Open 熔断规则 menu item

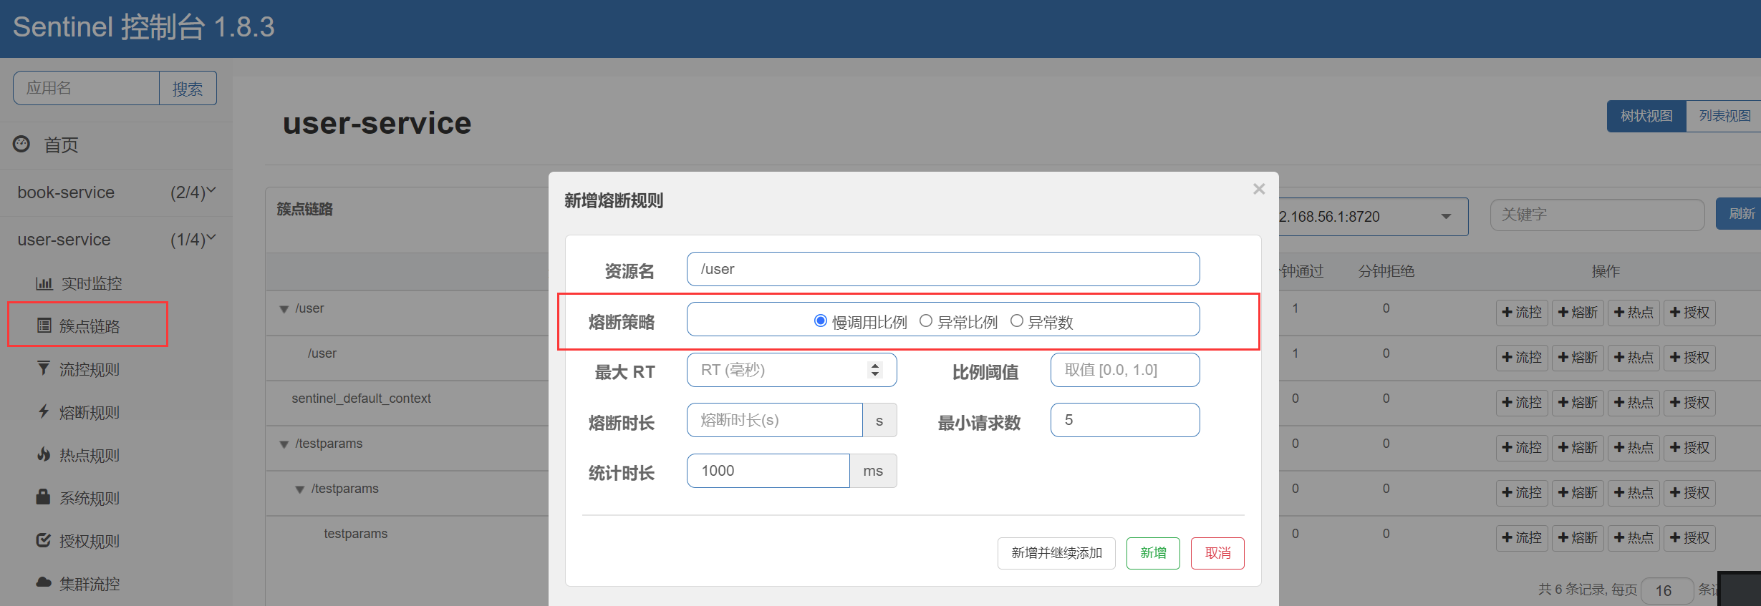coord(90,412)
